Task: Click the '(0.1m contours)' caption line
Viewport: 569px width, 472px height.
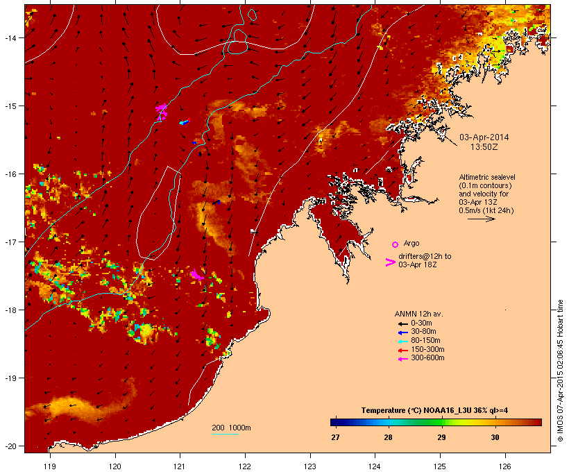Action: [486, 185]
